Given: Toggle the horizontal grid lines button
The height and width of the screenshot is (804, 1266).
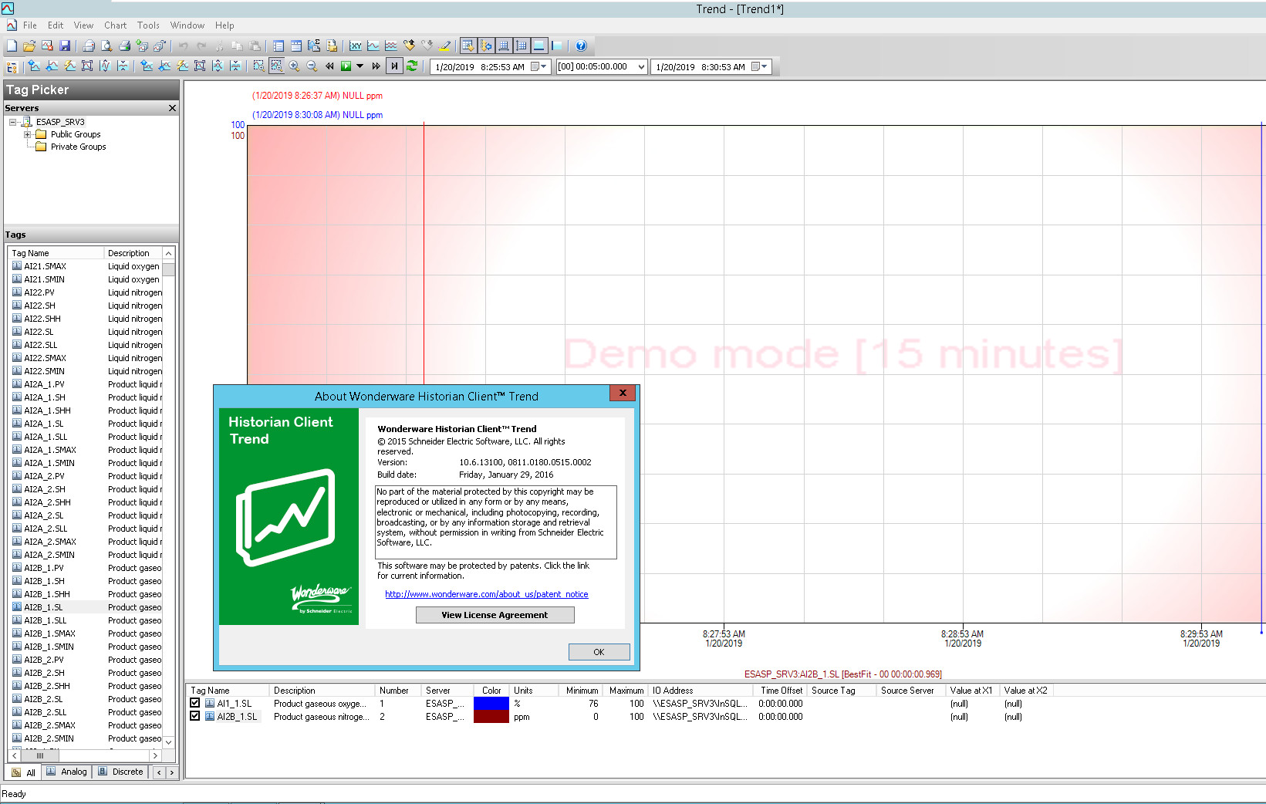Looking at the screenshot, I should pyautogui.click(x=504, y=46).
